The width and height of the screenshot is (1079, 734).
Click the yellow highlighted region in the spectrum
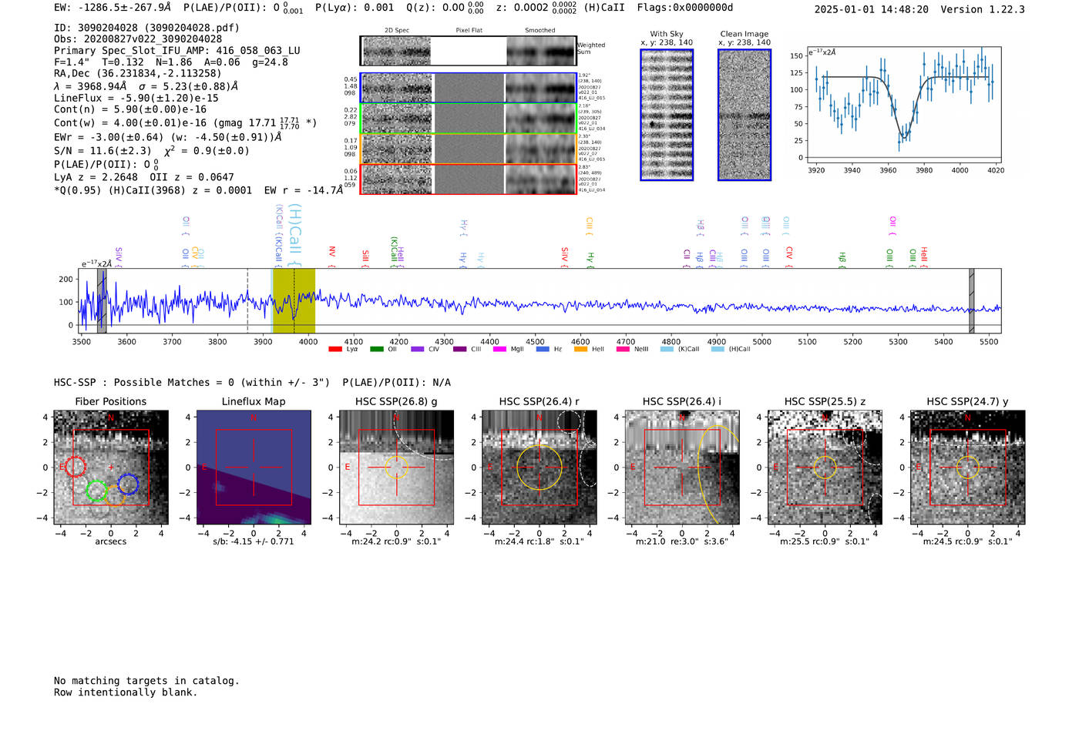click(x=294, y=300)
